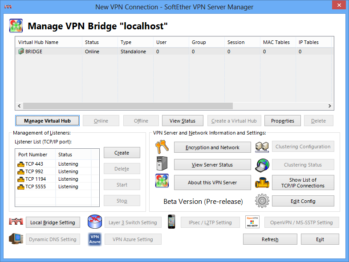Screen dimensions: 349x262
Task: Click the Clustering Configuration button
Action: coord(303,147)
